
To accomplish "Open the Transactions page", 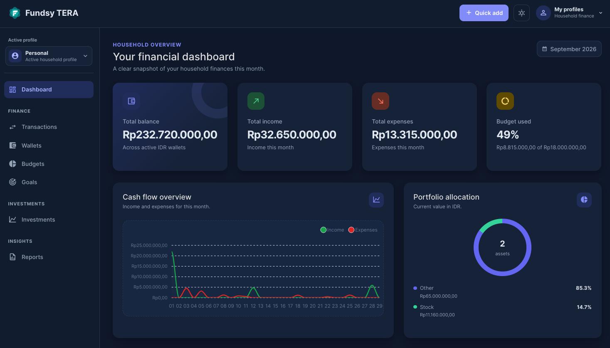I will 49,127.
